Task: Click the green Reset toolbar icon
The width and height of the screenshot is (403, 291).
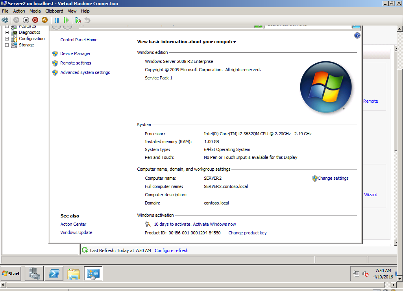Action: pyautogui.click(x=66, y=20)
